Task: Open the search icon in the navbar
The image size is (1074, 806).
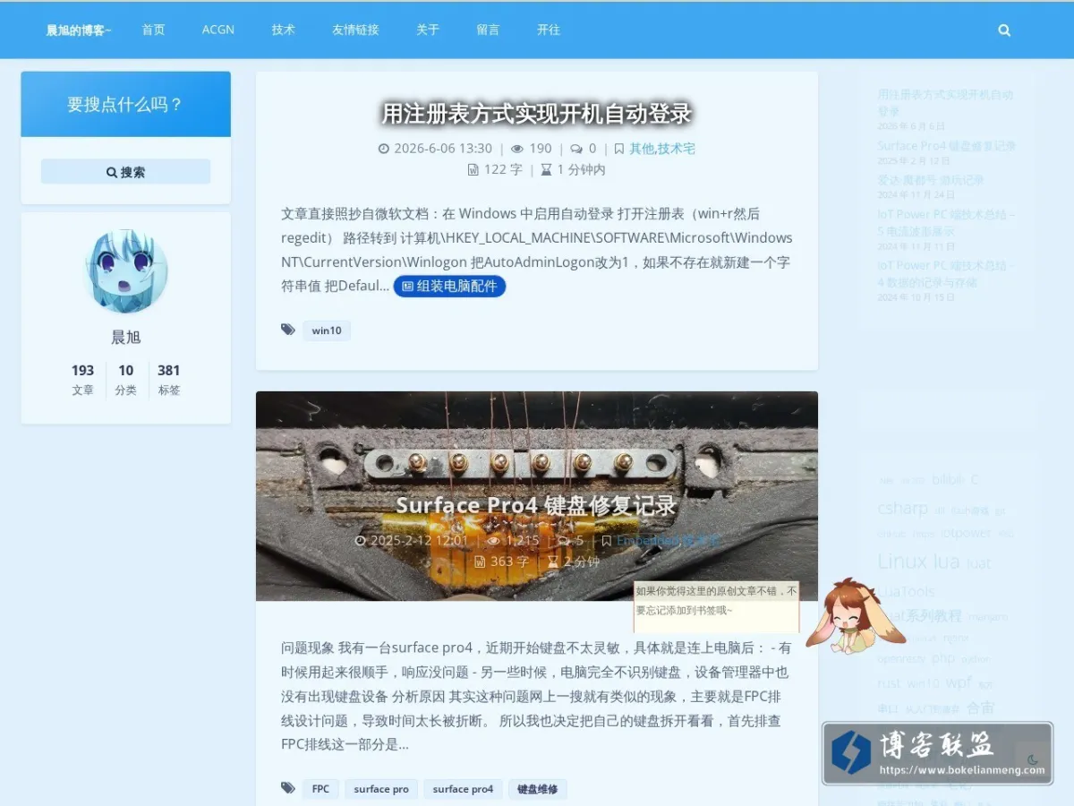Action: (x=1004, y=30)
